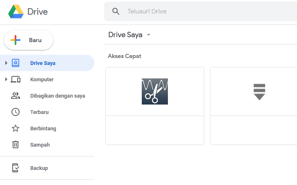The image size is (297, 185).
Task: Focus the Telusuri Drive search field
Action: (201, 11)
